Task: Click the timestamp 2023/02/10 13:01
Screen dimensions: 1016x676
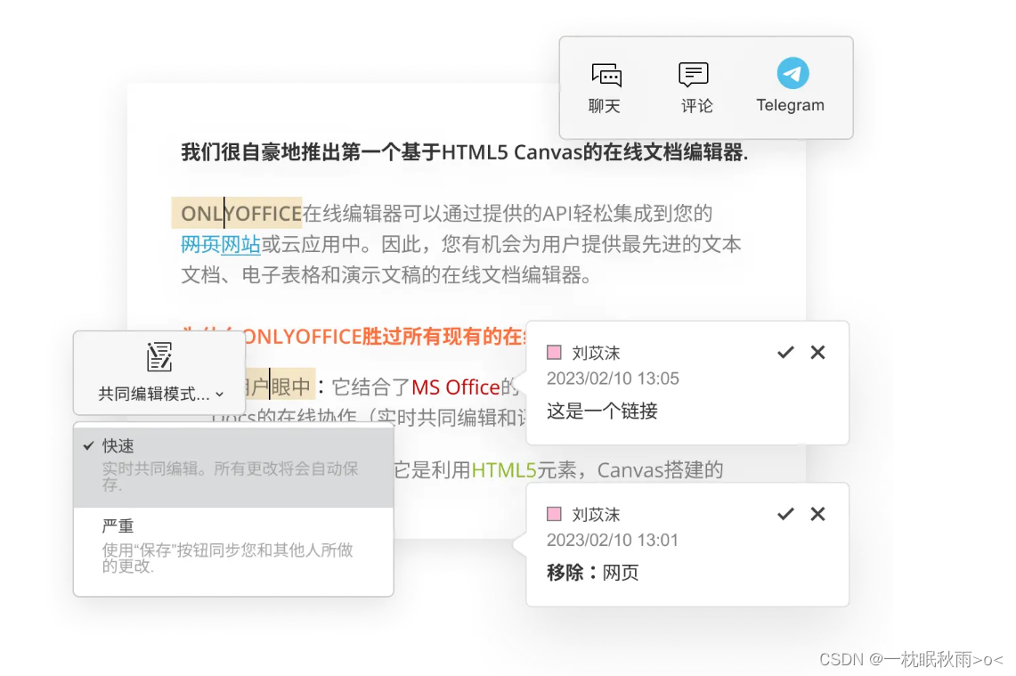Action: pyautogui.click(x=613, y=540)
